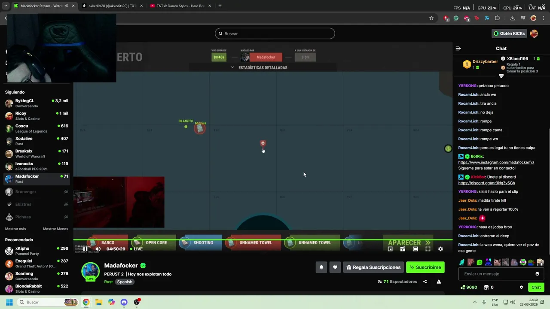
Task: Open Coscu League of Legends channel
Action: 37,128
